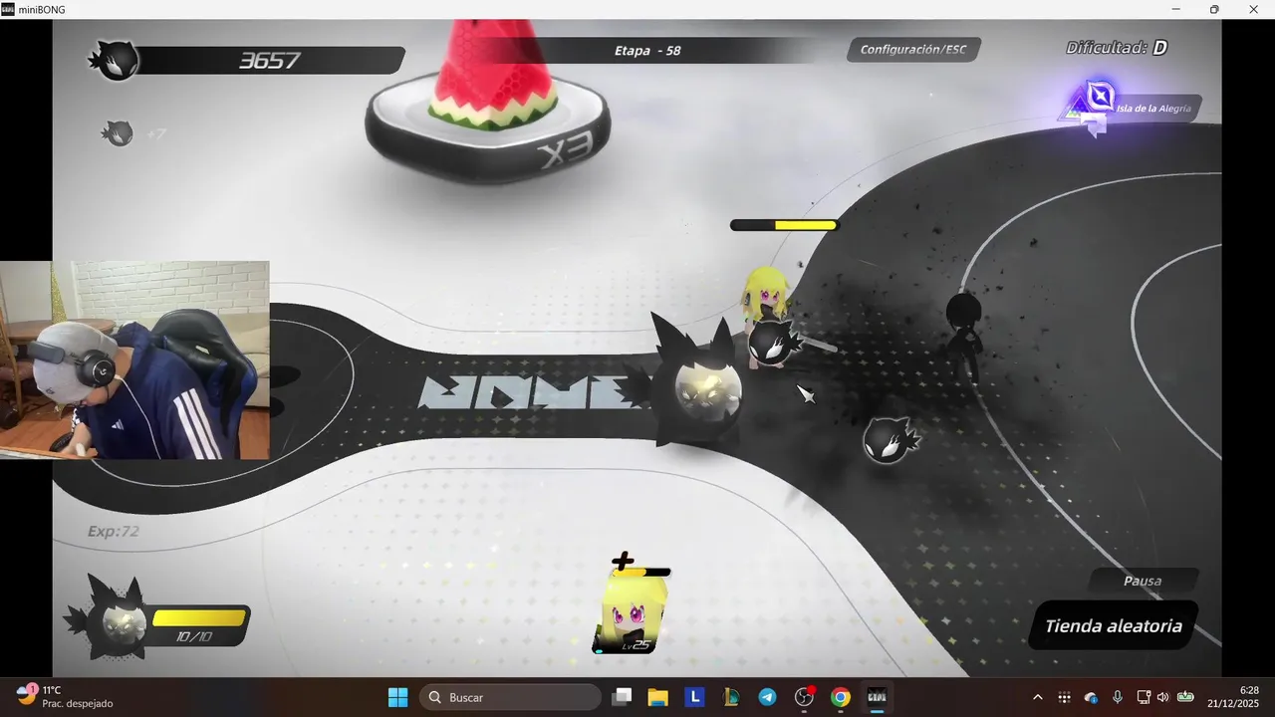Screen dimensions: 1275x717
Task: Click the watermelon slice on the EX plate
Action: (x=494, y=75)
